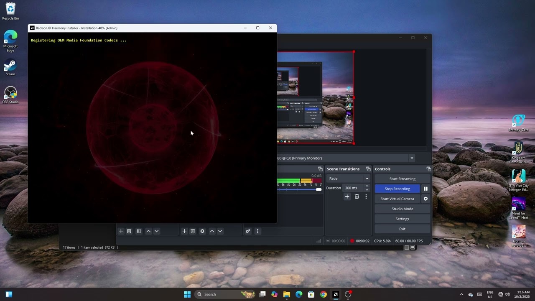This screenshot has height=301, width=535.
Task: Open GTA Vice City Nextgen shortcut
Action: point(519,181)
